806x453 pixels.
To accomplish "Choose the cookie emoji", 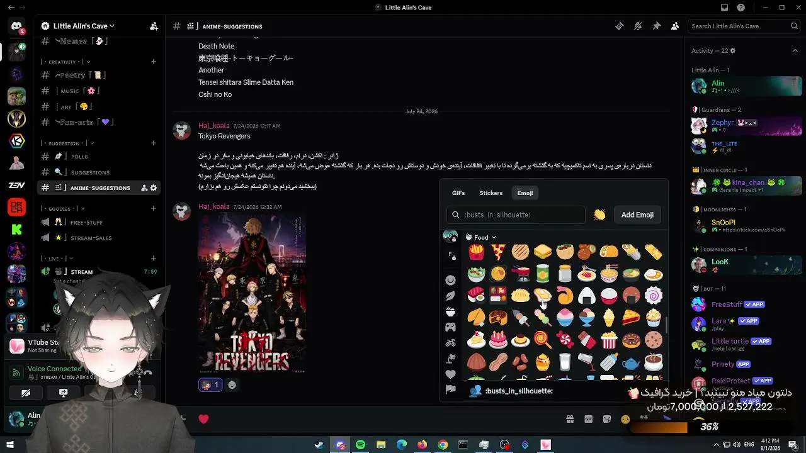I will coord(653,340).
